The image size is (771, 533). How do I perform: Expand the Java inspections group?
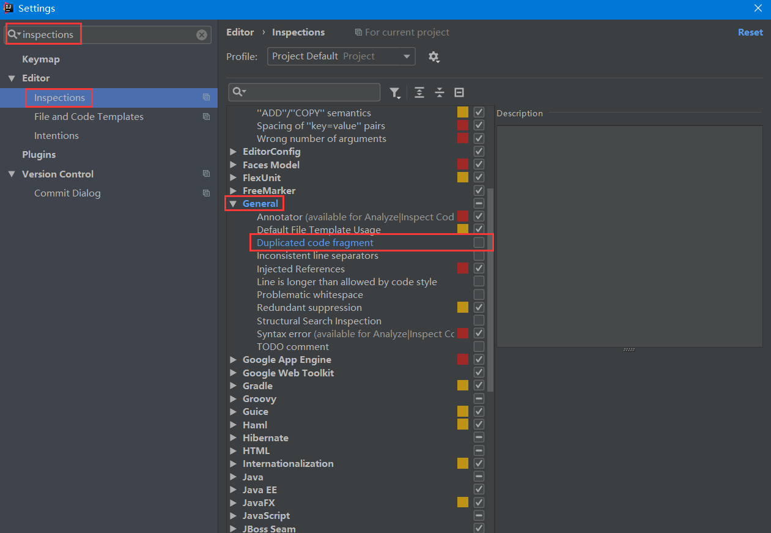click(233, 476)
